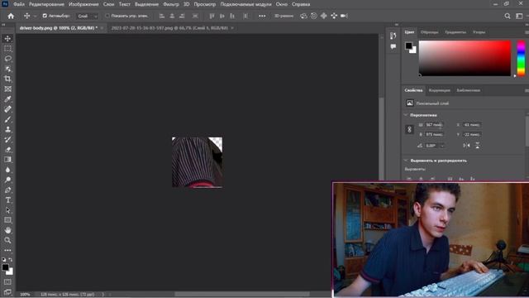Select the Move tool in the toolbox
Image resolution: width=529 pixels, height=298 pixels.
tap(7, 39)
